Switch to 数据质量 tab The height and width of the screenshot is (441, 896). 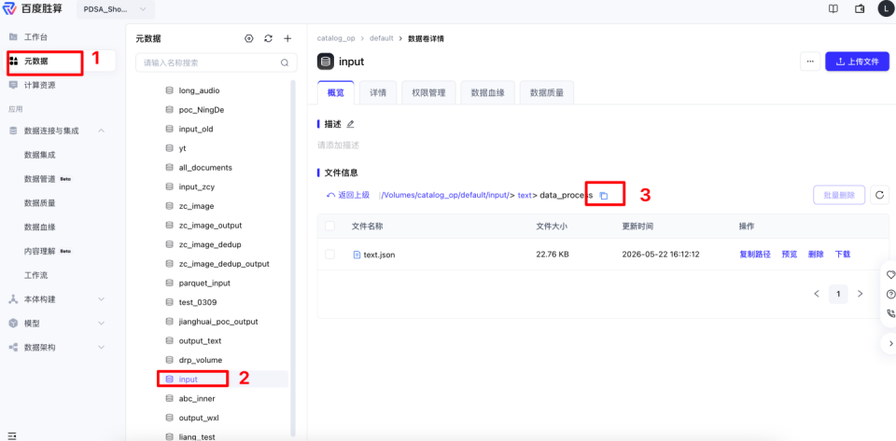coord(547,92)
